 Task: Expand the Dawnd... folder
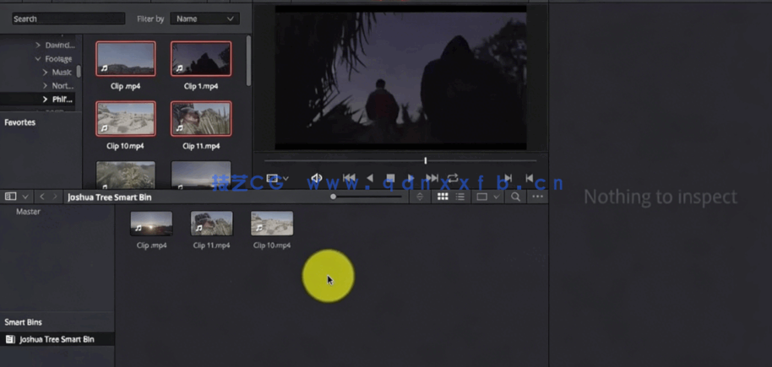(38, 46)
